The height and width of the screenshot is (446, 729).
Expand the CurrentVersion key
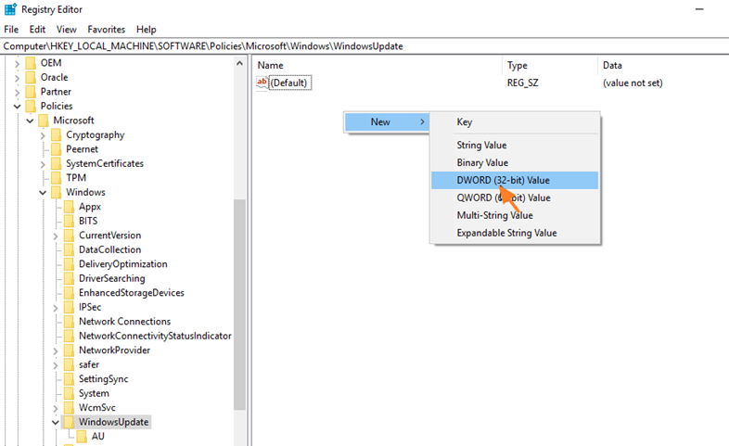[x=56, y=236]
